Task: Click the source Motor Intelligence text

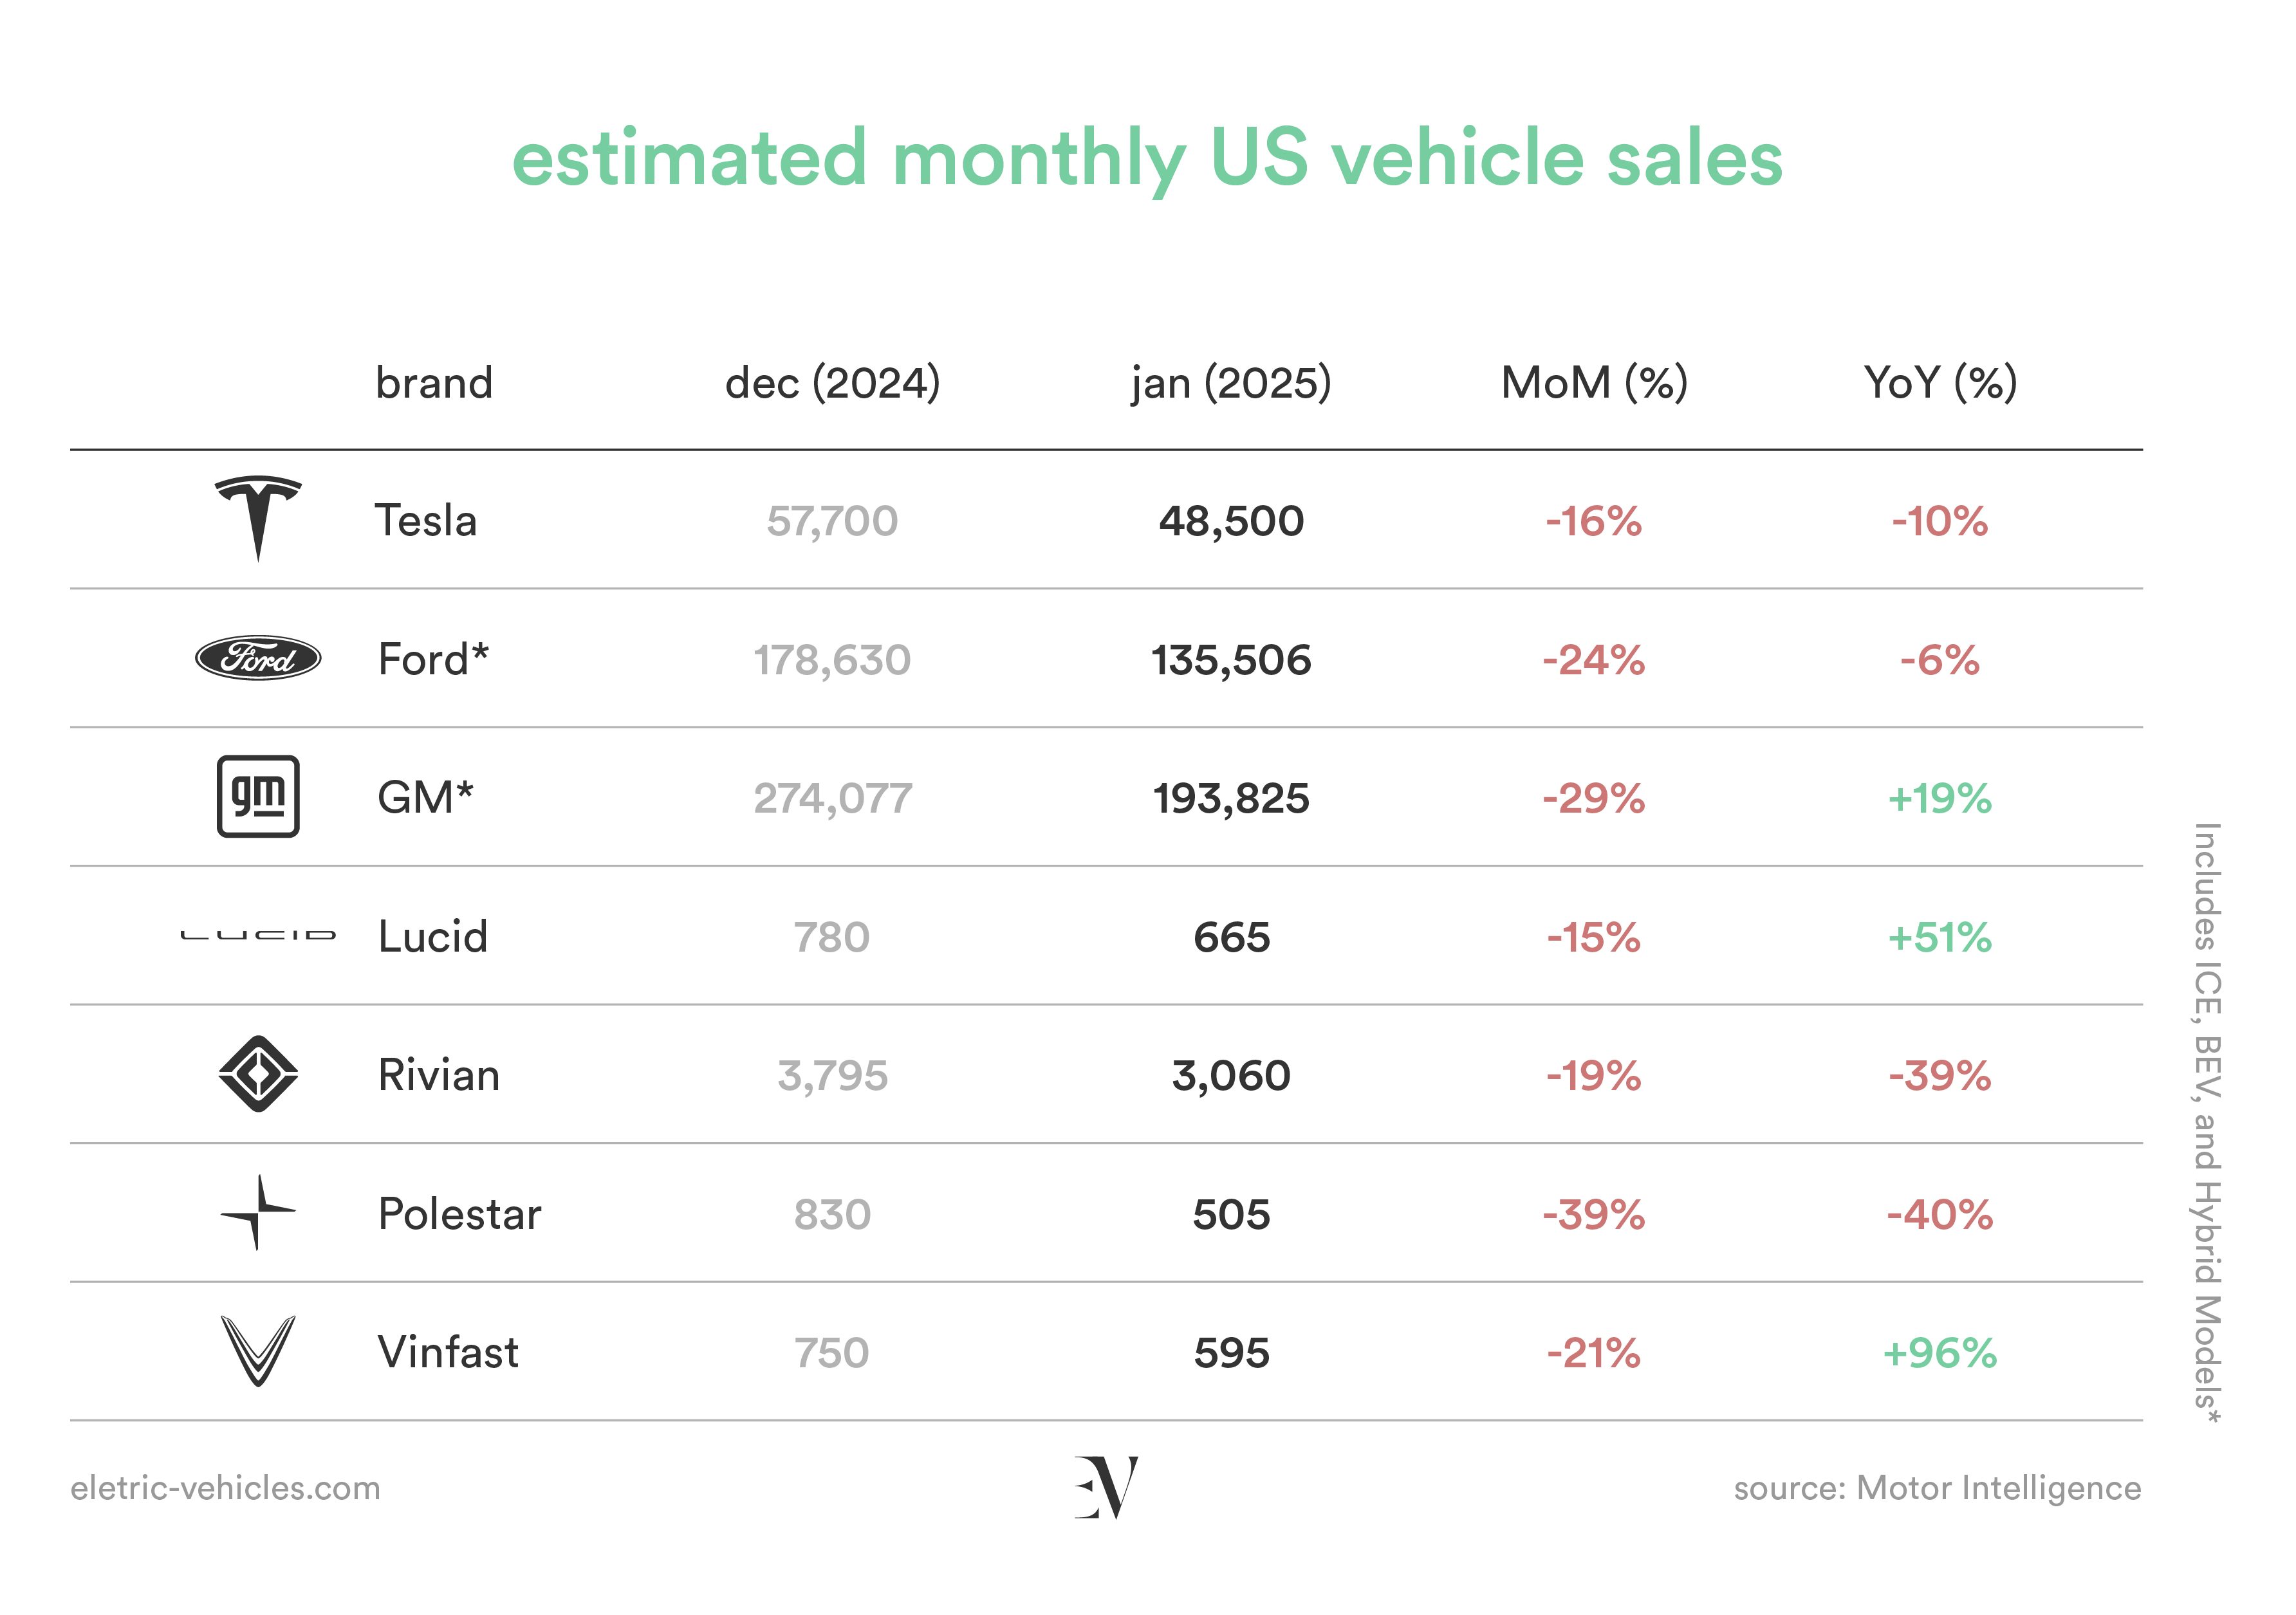Action: pos(1937,1488)
